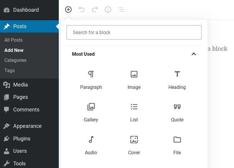Insert a List block
Screen dimensions: 234x168
[x=134, y=113]
